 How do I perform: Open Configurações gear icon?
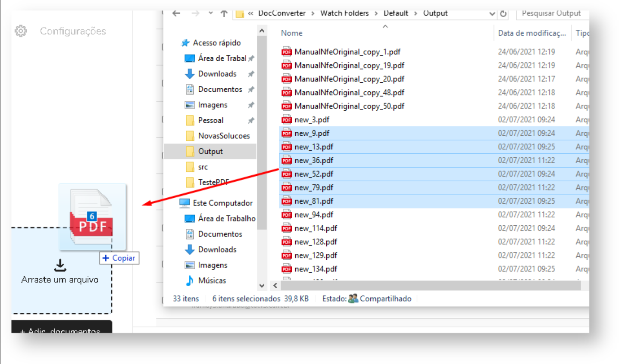coord(21,31)
